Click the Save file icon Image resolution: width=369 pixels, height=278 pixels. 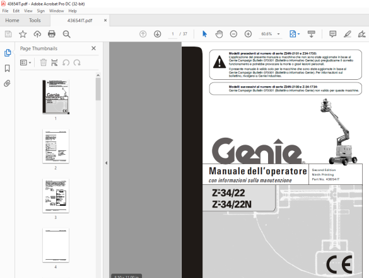pyautogui.click(x=8, y=34)
